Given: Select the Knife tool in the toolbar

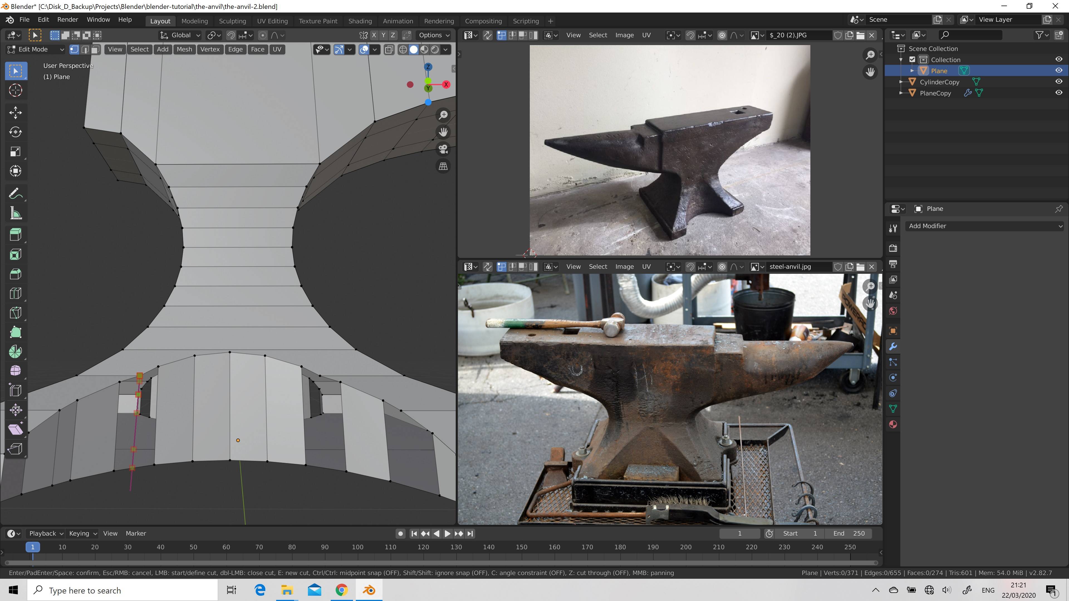Looking at the screenshot, I should pyautogui.click(x=15, y=313).
